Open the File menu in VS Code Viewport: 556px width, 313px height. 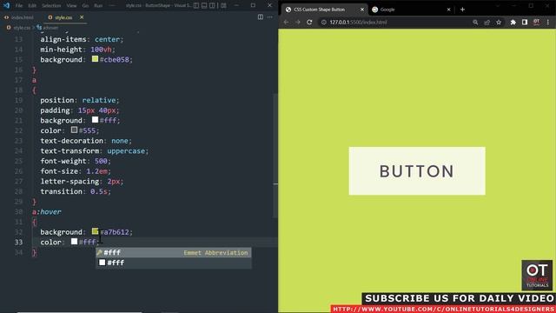(x=19, y=6)
